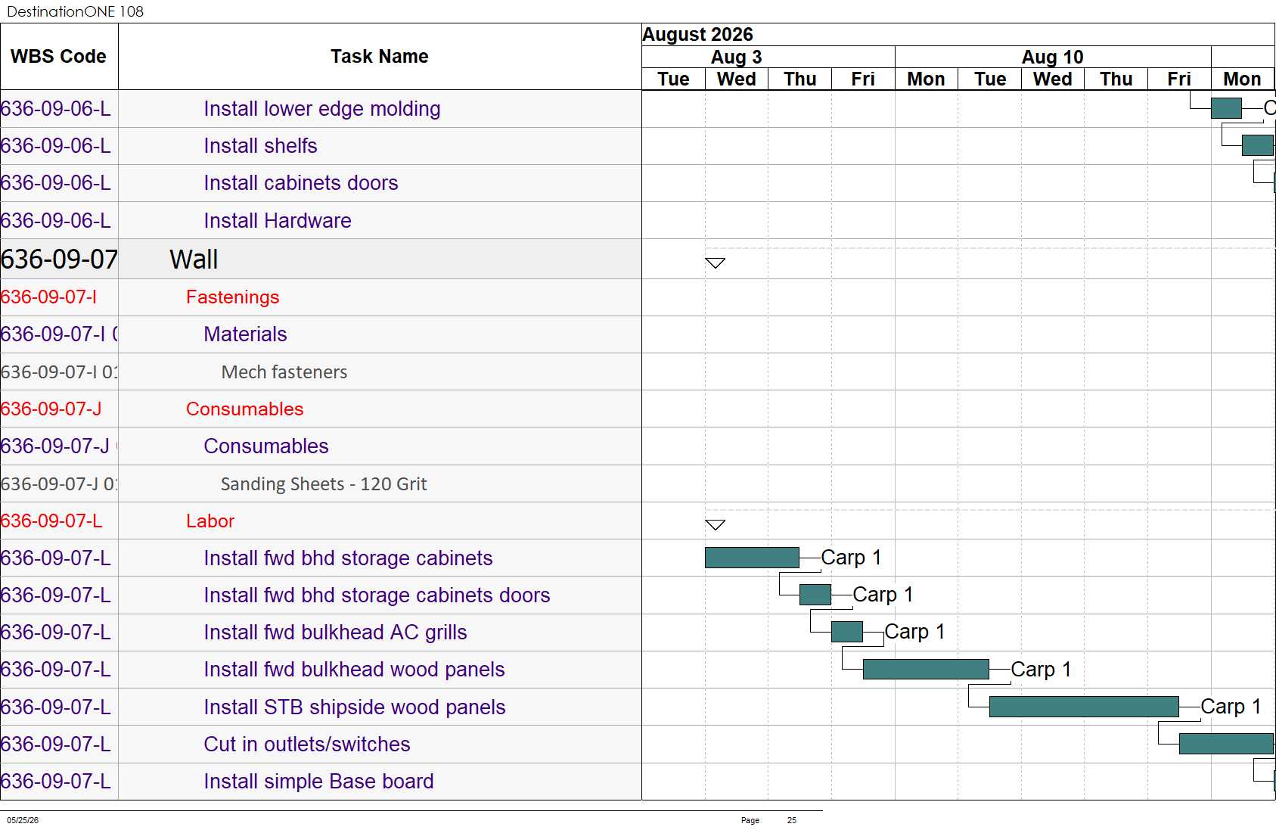Click the Aug 10 week header
The image size is (1276, 830).
[1053, 58]
